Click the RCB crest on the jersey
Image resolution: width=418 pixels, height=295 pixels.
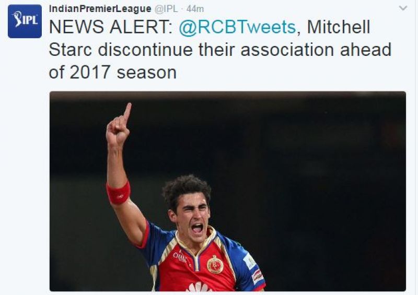(x=215, y=265)
